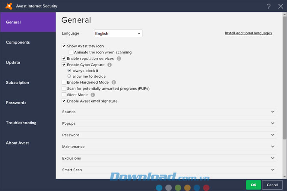
Task: Click the Avast logo icon in title bar
Action: [9, 6]
